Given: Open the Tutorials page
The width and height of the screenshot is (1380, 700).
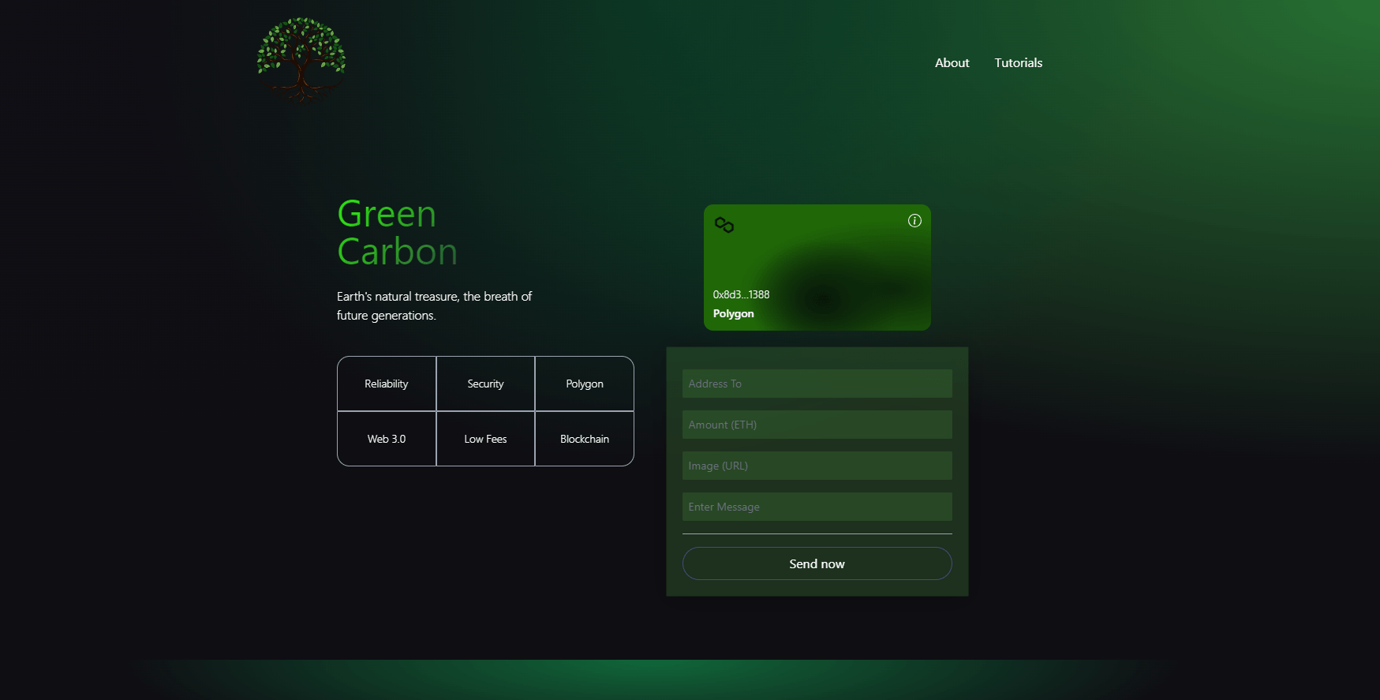Looking at the screenshot, I should tap(1018, 62).
